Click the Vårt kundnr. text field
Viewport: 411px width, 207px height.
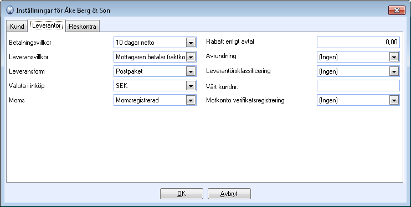pyautogui.click(x=358, y=86)
